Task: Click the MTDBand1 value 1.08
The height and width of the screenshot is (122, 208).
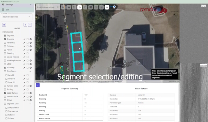Action: point(139,111)
